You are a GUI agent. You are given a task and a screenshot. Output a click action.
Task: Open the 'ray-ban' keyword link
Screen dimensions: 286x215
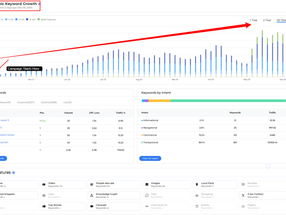coord(4,142)
